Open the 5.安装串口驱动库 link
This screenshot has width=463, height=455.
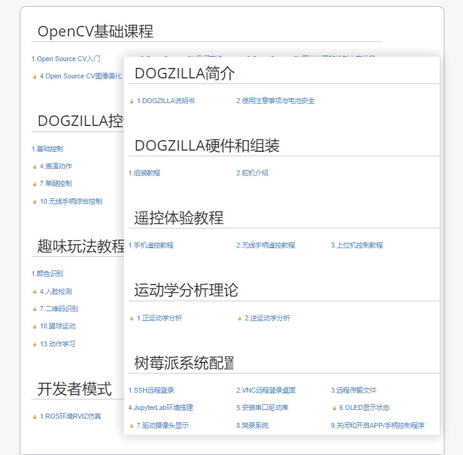pos(262,407)
